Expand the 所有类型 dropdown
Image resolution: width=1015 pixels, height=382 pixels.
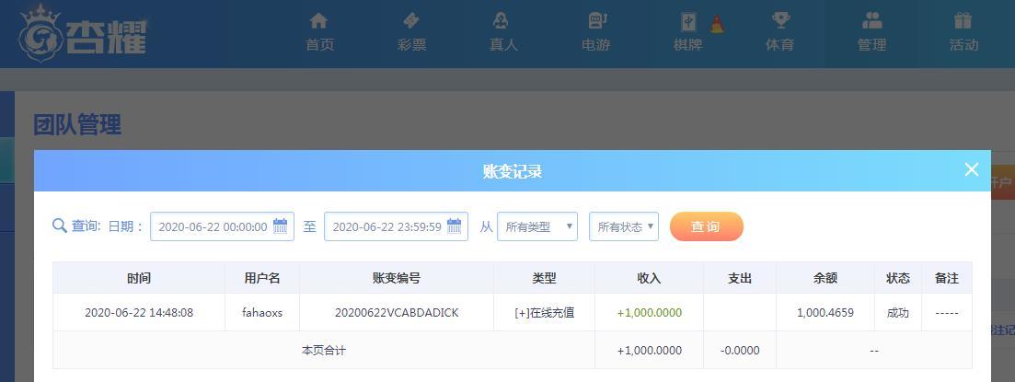pyautogui.click(x=537, y=226)
